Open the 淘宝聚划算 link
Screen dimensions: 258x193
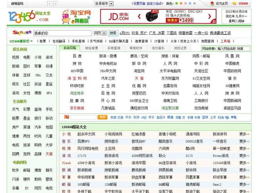click(x=170, y=108)
